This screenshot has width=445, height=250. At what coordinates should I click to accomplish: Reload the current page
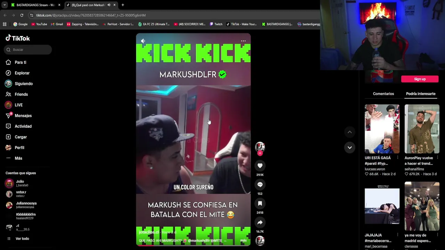tap(22, 15)
